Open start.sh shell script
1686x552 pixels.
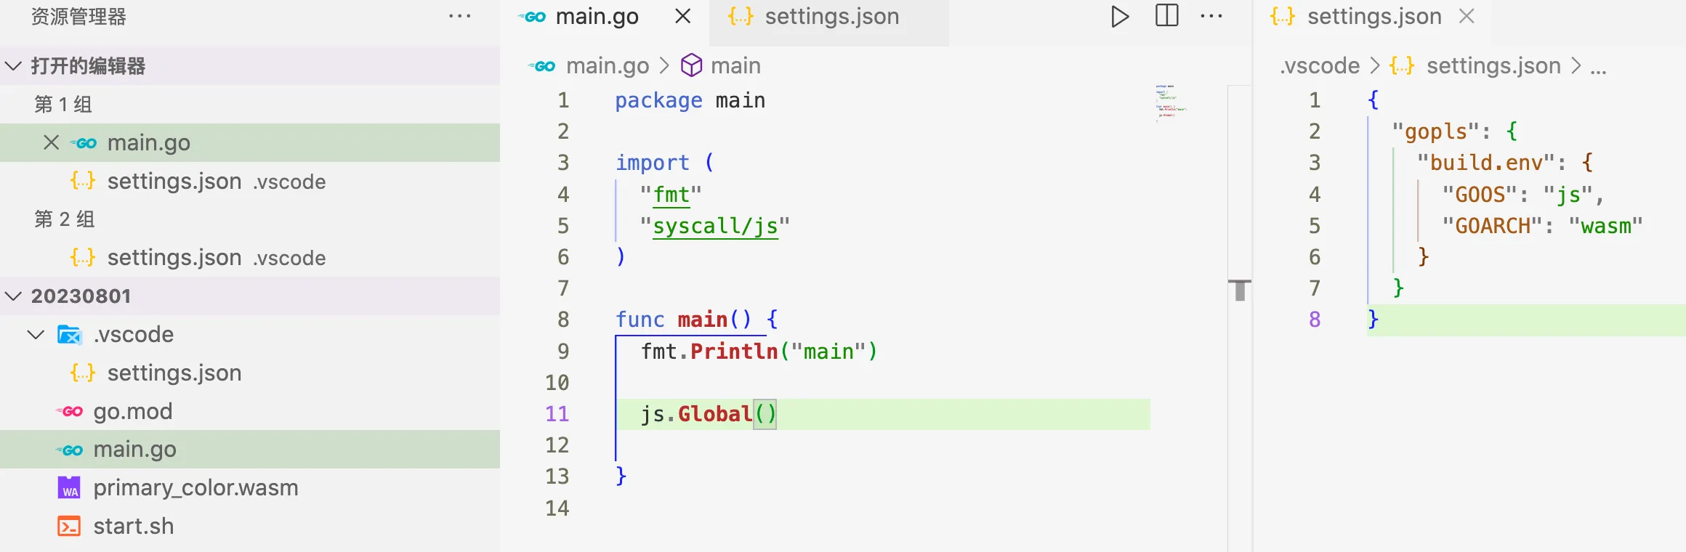134,526
